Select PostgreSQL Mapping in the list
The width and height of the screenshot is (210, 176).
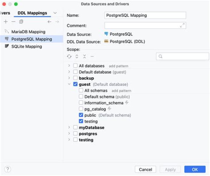coord(32,39)
